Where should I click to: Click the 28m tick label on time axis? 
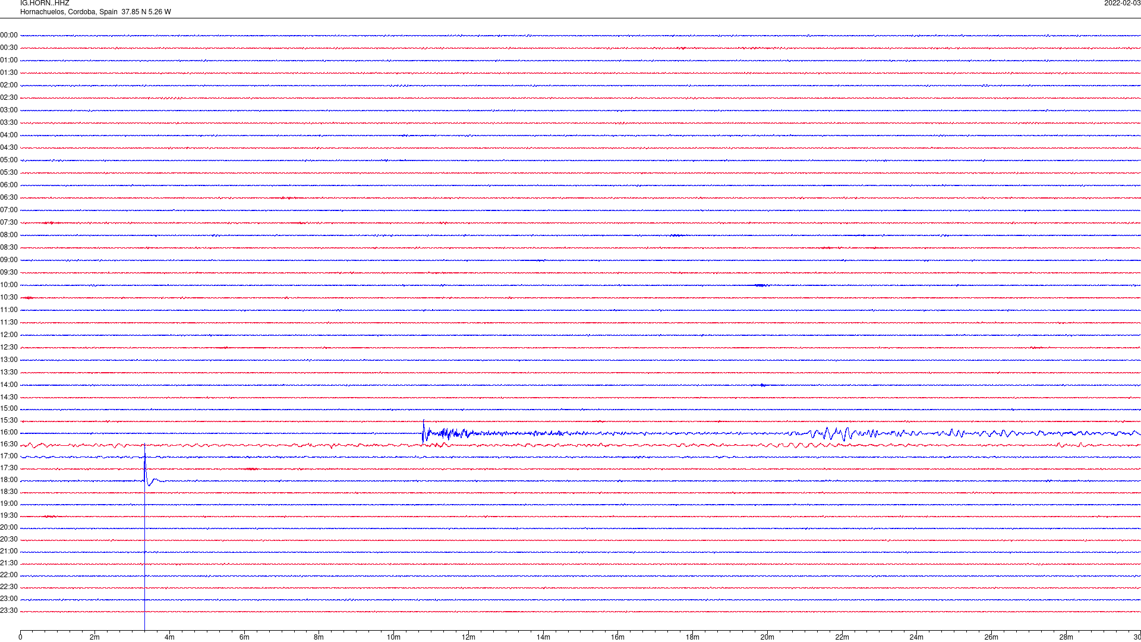(1066, 637)
